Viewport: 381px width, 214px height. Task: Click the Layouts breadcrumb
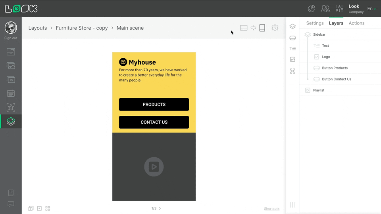38,28
